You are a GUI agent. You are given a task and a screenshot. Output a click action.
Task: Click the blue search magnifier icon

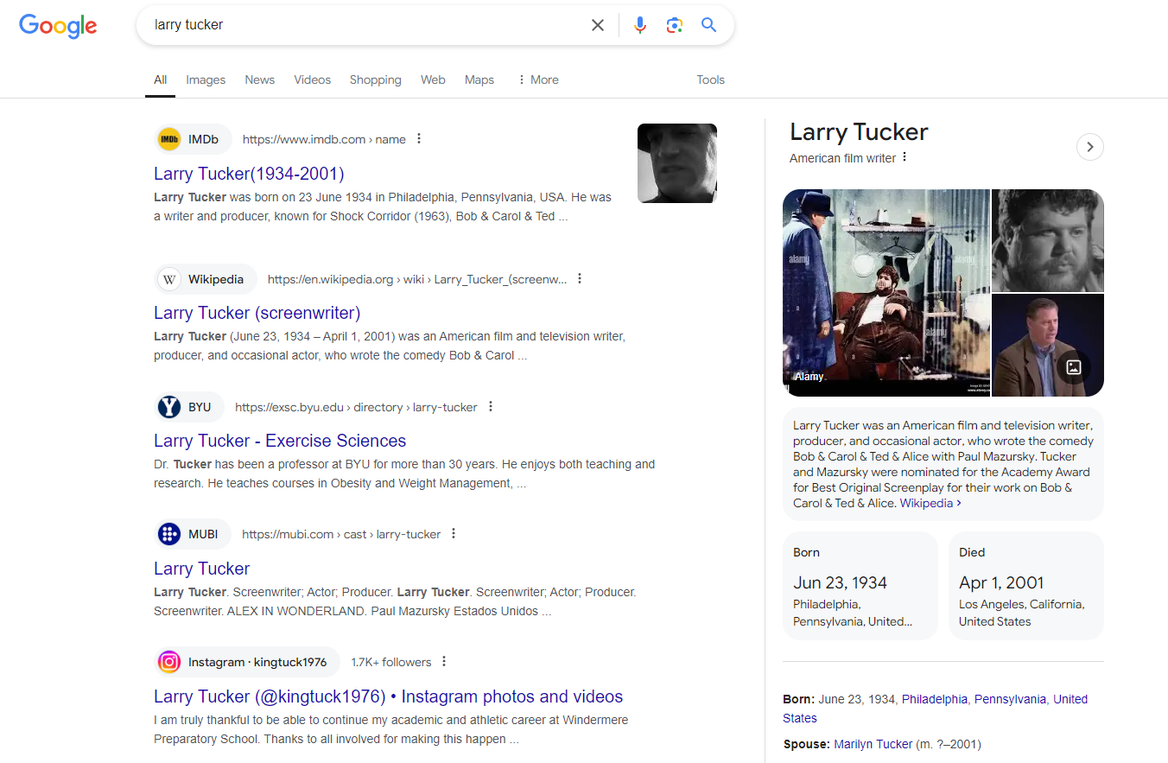click(x=709, y=25)
